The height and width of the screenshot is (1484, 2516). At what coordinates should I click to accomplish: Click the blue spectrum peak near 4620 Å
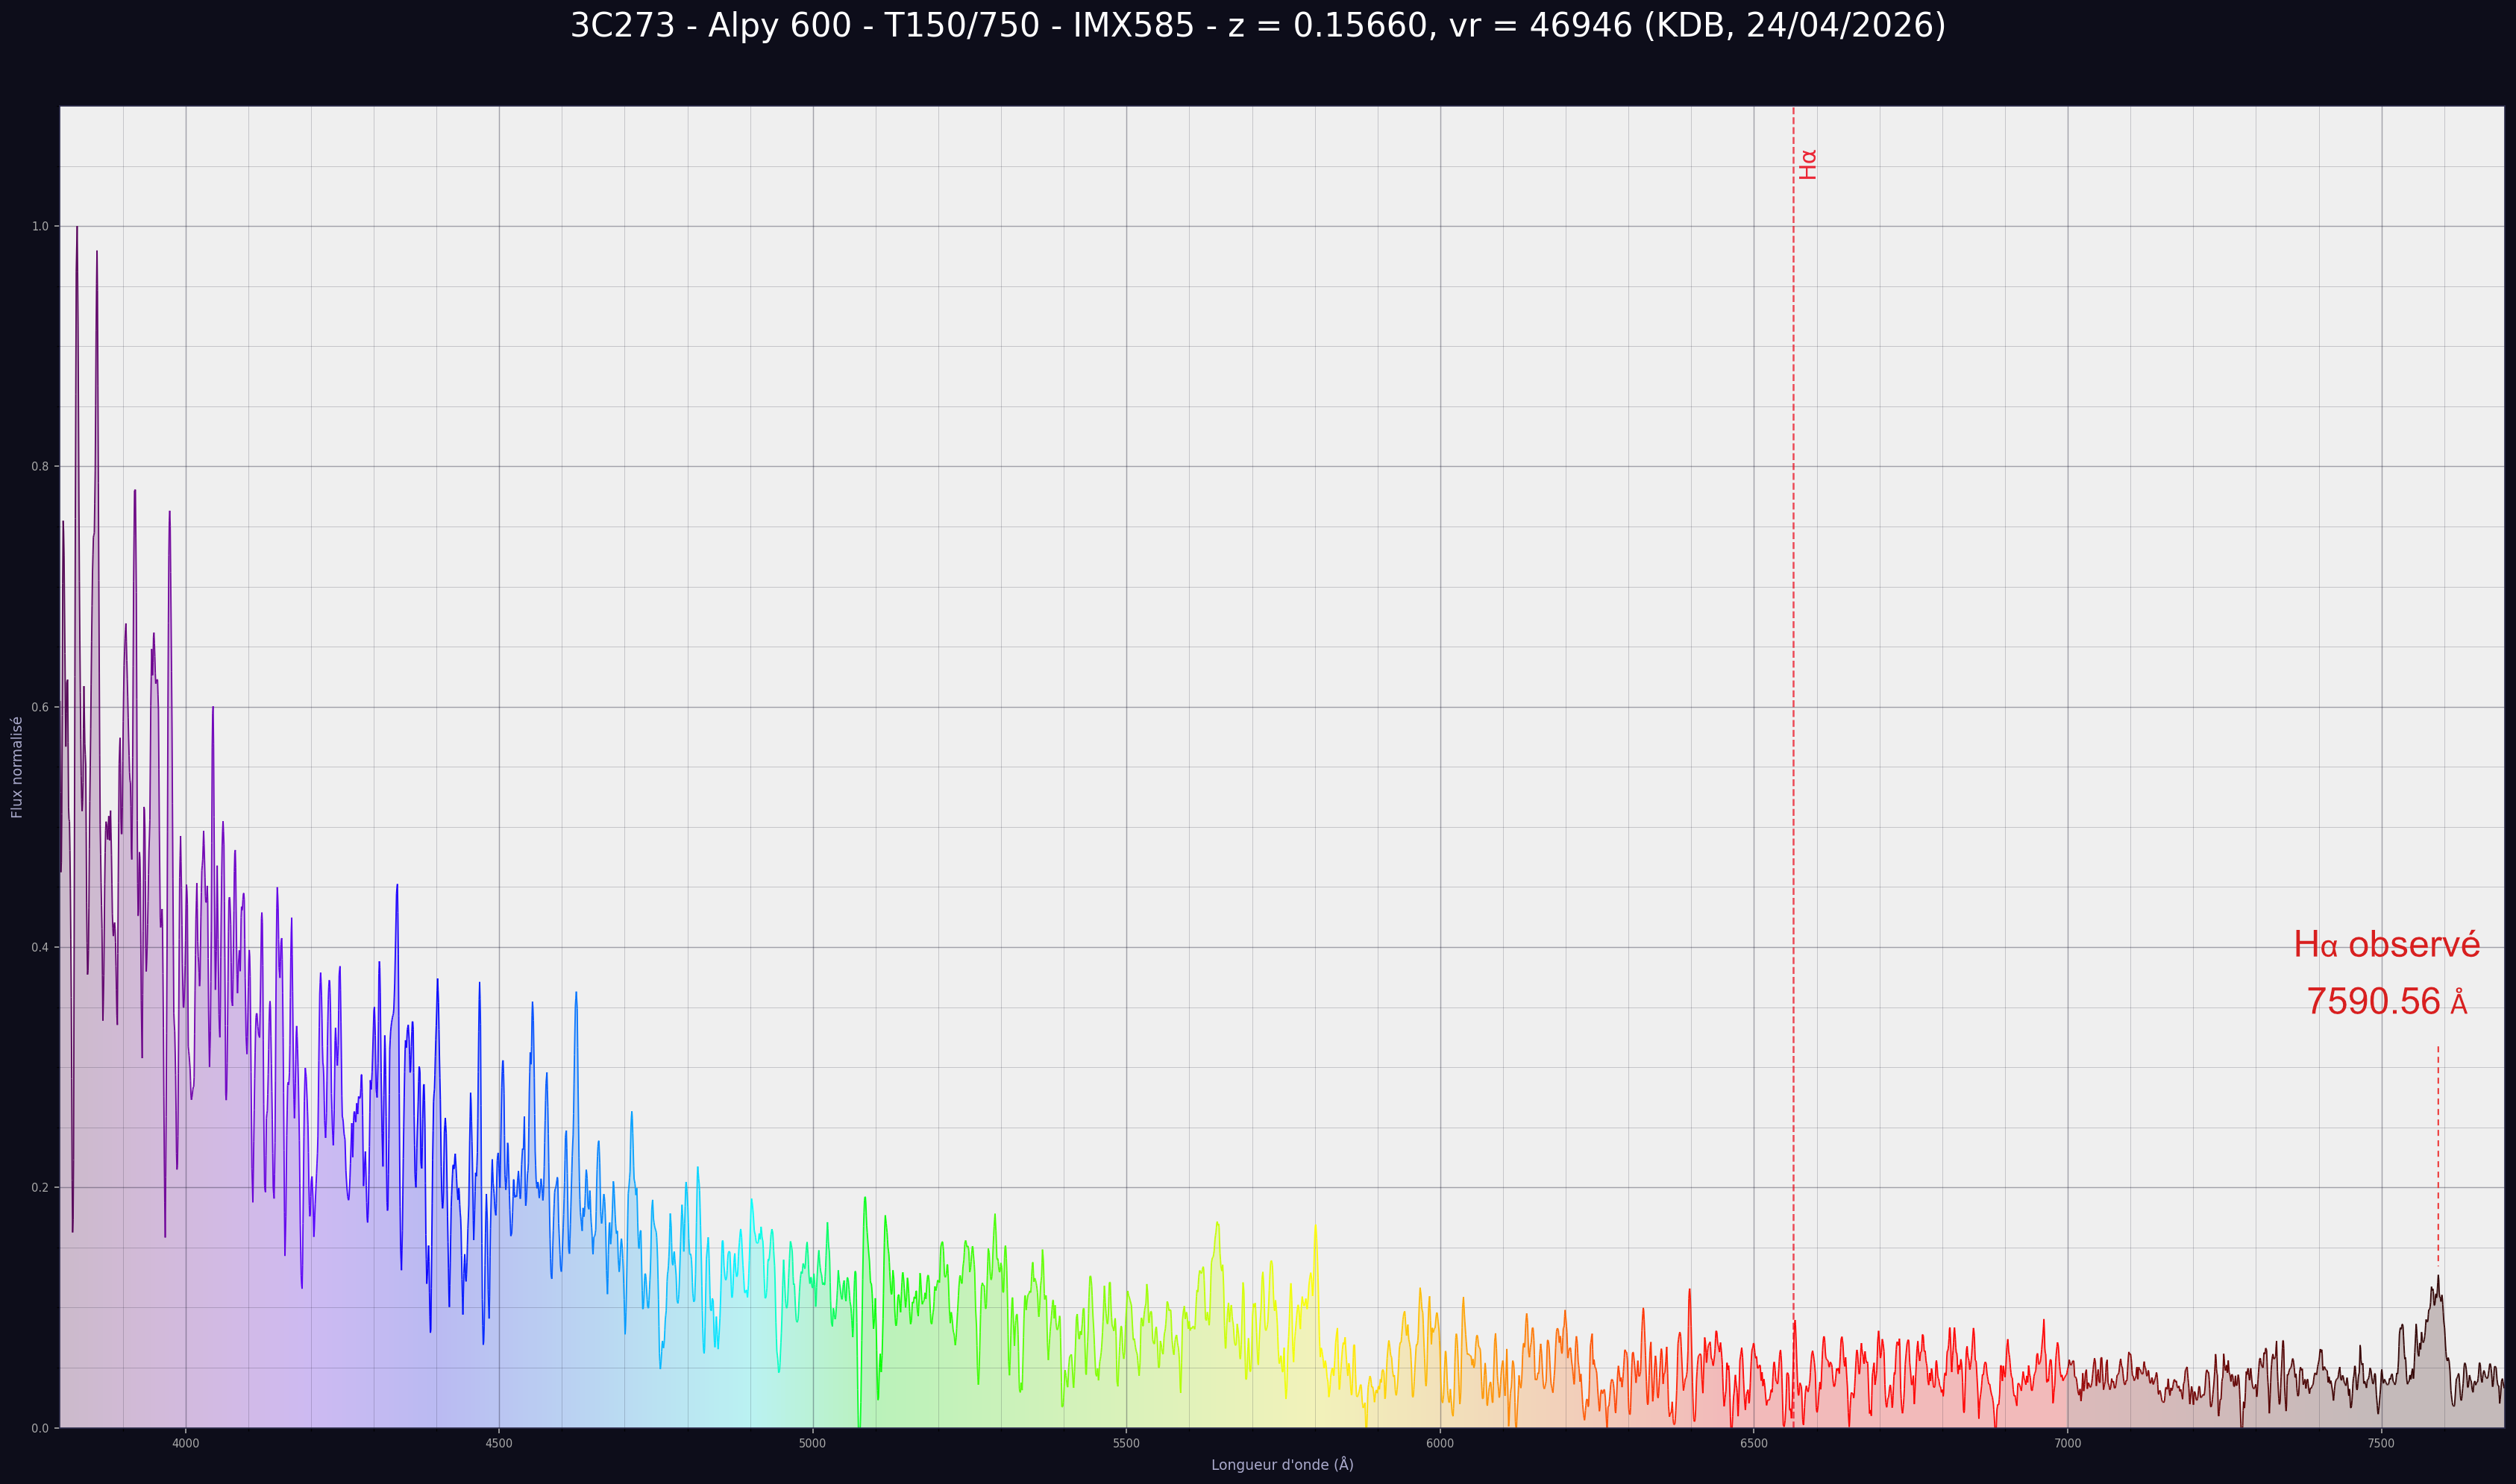[x=576, y=994]
